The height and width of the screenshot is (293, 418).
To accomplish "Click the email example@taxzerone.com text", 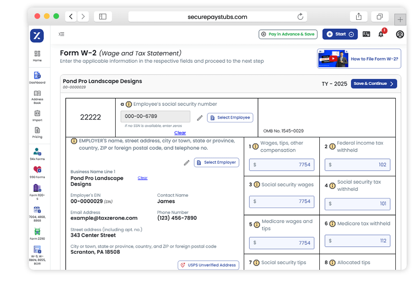I will [104, 218].
